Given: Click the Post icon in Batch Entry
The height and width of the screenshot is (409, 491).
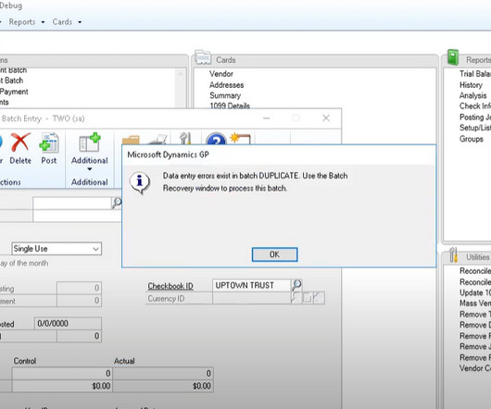Looking at the screenshot, I should (49, 143).
